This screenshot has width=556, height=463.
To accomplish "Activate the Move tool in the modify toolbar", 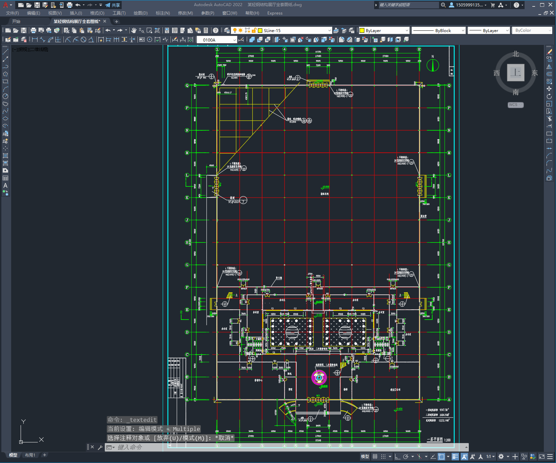I will 549,89.
